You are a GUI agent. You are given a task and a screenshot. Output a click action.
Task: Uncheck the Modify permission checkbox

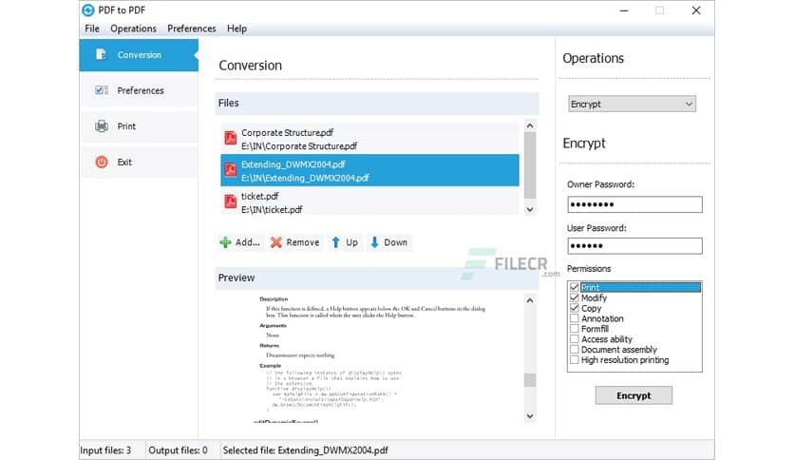pos(574,298)
